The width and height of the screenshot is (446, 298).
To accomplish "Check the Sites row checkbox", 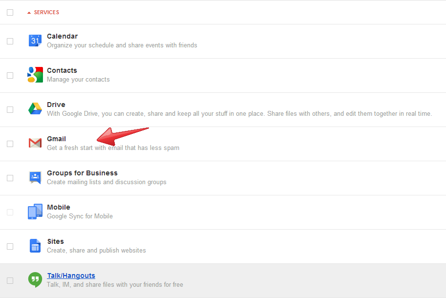I will point(10,246).
